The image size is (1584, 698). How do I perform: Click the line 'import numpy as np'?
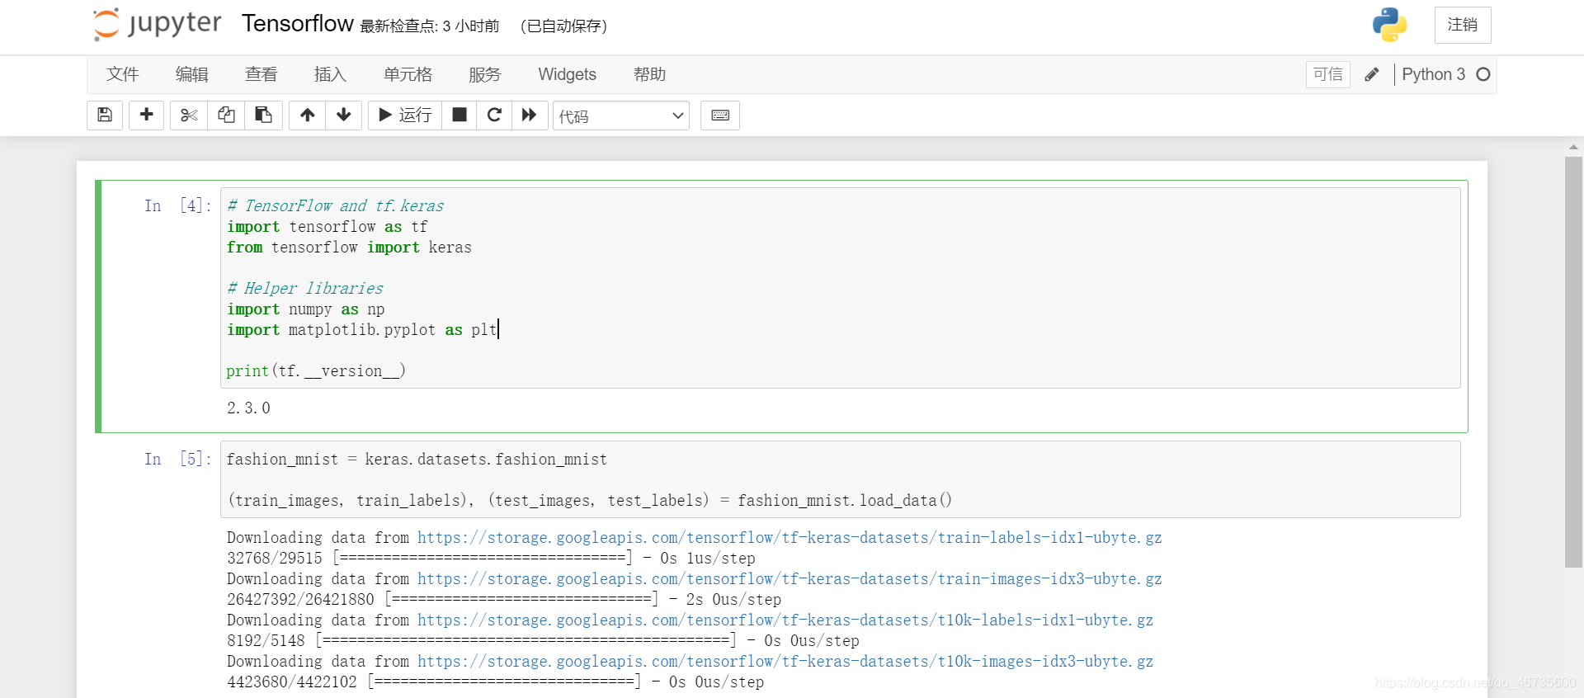click(x=306, y=309)
